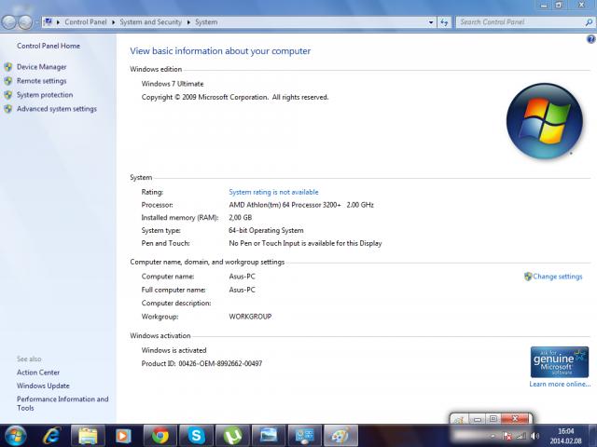The height and width of the screenshot is (447, 597).
Task: Open Windows Explorer from the taskbar
Action: (x=88, y=435)
